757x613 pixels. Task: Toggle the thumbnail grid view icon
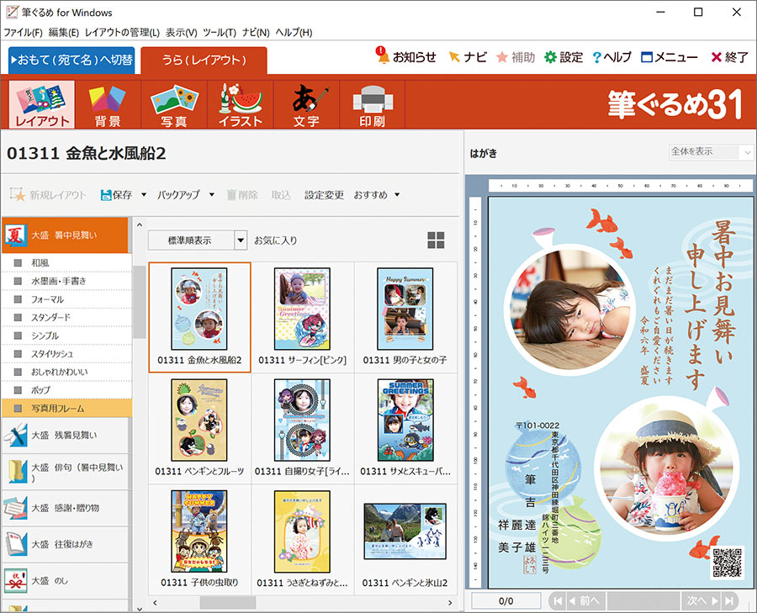point(436,240)
